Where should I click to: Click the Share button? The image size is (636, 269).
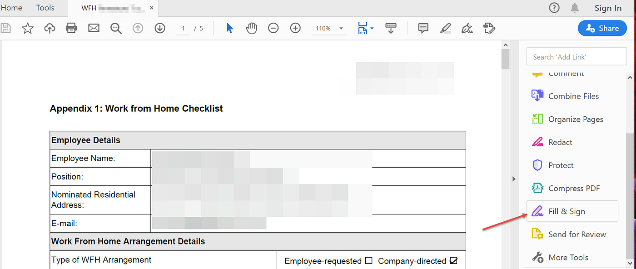click(602, 28)
